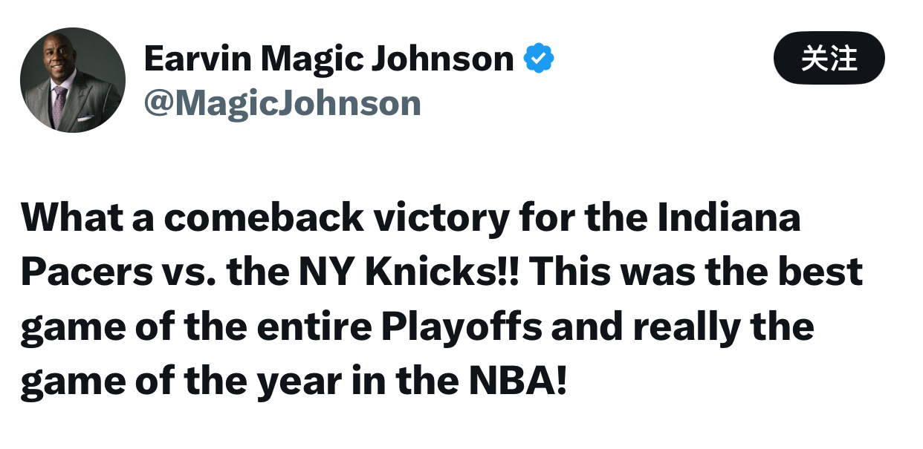
Task: Open Earvin Magic Johnson's profile picture
Action: tap(73, 80)
